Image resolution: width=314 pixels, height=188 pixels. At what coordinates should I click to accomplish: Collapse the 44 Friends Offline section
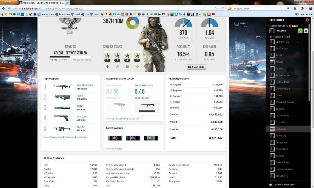coord(268,37)
